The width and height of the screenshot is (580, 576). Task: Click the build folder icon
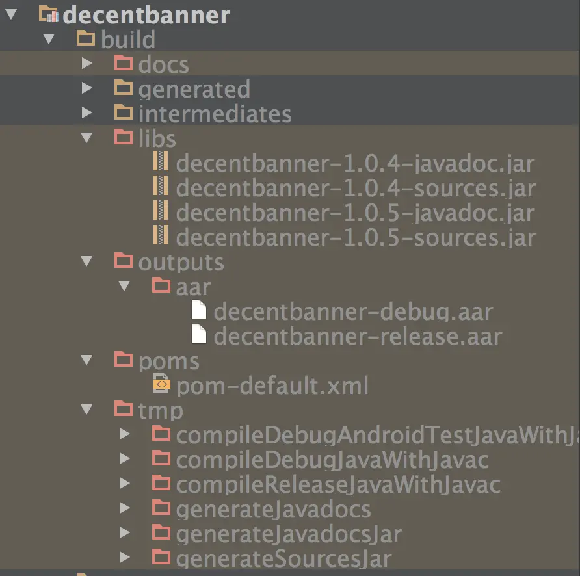pyautogui.click(x=86, y=39)
